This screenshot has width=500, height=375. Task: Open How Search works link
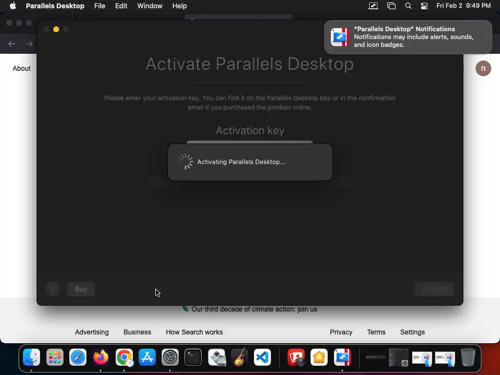click(x=194, y=332)
